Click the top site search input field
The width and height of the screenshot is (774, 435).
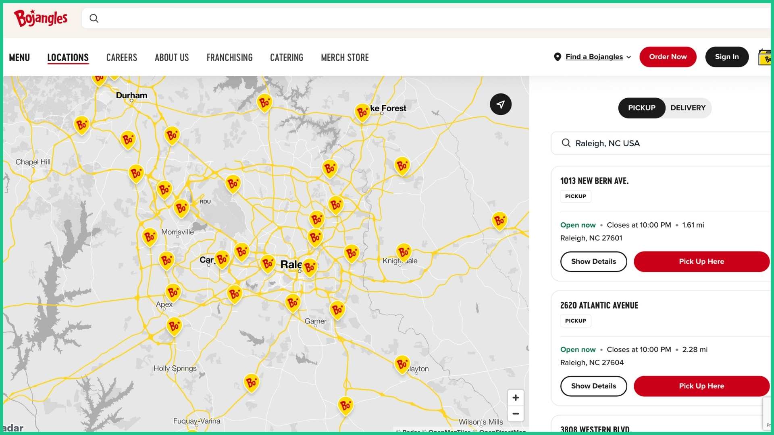pyautogui.click(x=426, y=18)
